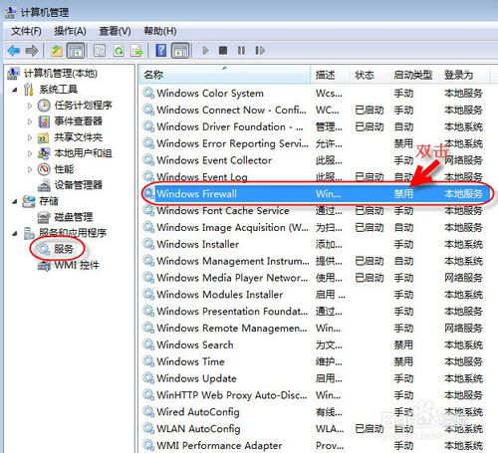Open the 文件(F) menu
The height and width of the screenshot is (453, 498).
26,31
